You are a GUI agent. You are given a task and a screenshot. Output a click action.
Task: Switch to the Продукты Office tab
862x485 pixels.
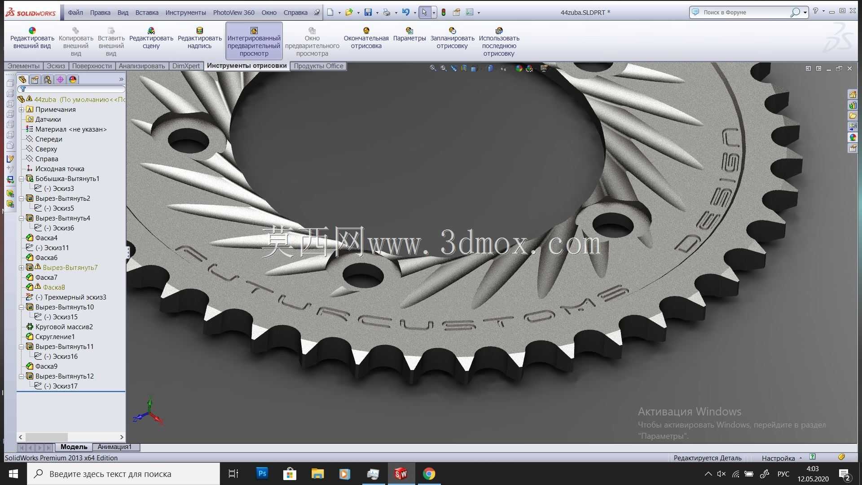tap(318, 66)
